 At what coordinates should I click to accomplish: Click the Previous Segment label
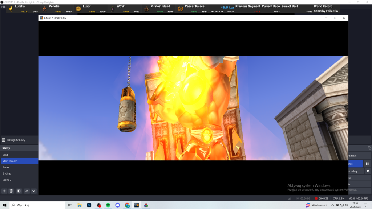coord(248,7)
